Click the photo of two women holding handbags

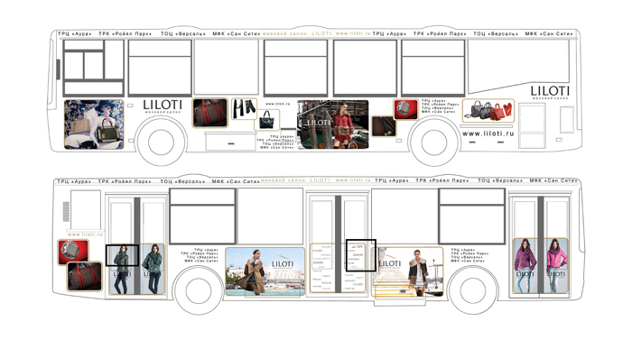click(94, 124)
